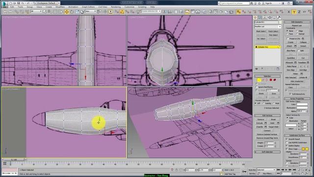Select the Edge constraint radio button
314x177 pixels.
point(297,31)
